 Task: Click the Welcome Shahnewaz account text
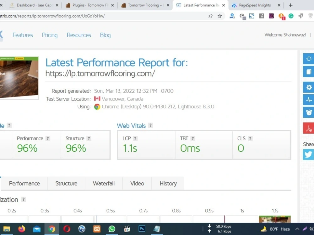coord(285,35)
